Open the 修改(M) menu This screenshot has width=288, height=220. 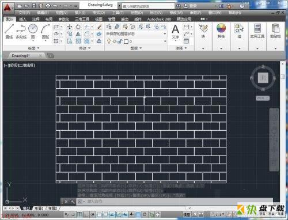(176, 13)
